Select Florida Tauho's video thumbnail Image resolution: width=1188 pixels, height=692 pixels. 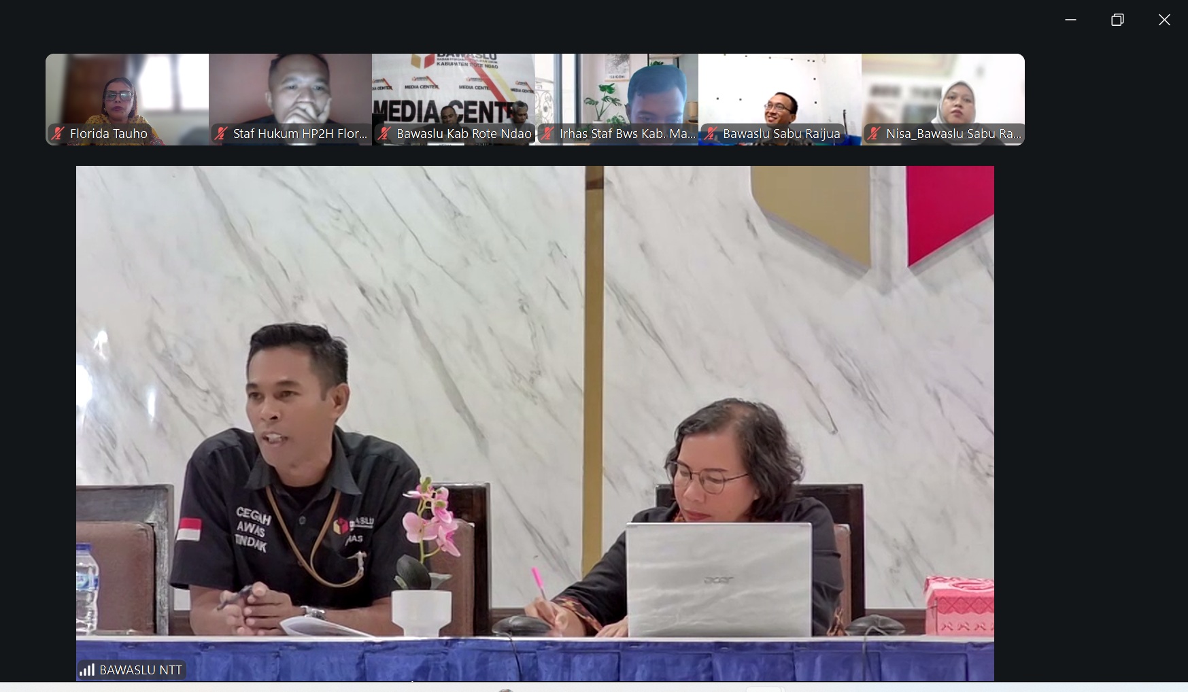(x=127, y=99)
